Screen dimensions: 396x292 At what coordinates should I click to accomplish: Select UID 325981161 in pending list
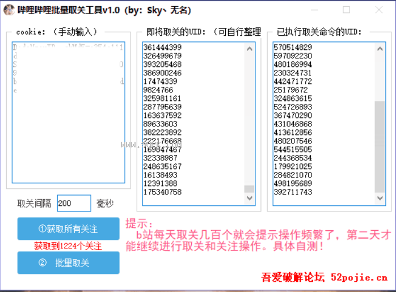(162, 99)
